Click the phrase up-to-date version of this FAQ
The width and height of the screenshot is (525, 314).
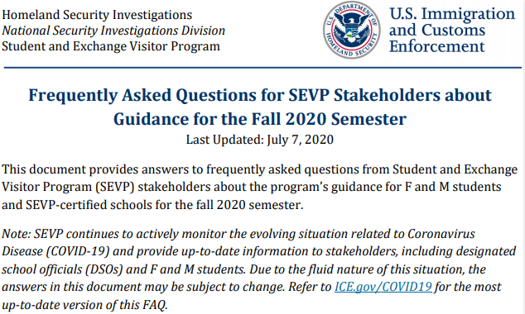pos(84,305)
